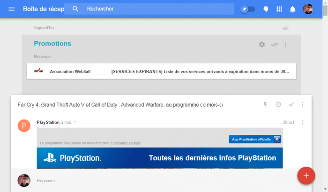Click the search magnifier icon
This screenshot has height=192, width=328.
pyautogui.click(x=75, y=9)
